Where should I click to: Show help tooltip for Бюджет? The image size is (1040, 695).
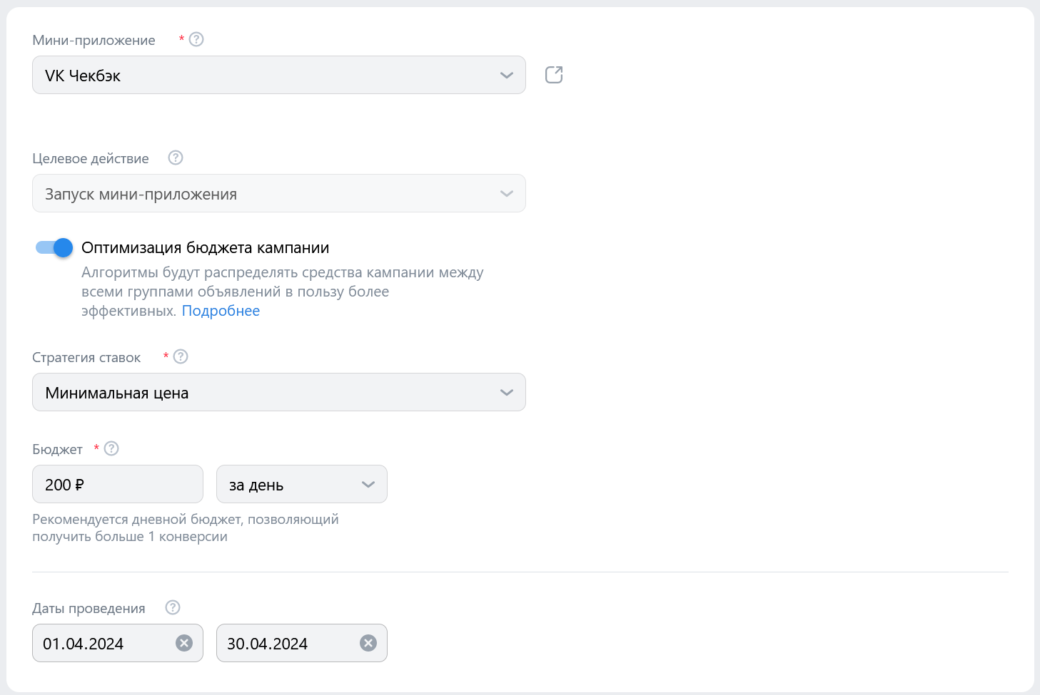pyautogui.click(x=111, y=448)
